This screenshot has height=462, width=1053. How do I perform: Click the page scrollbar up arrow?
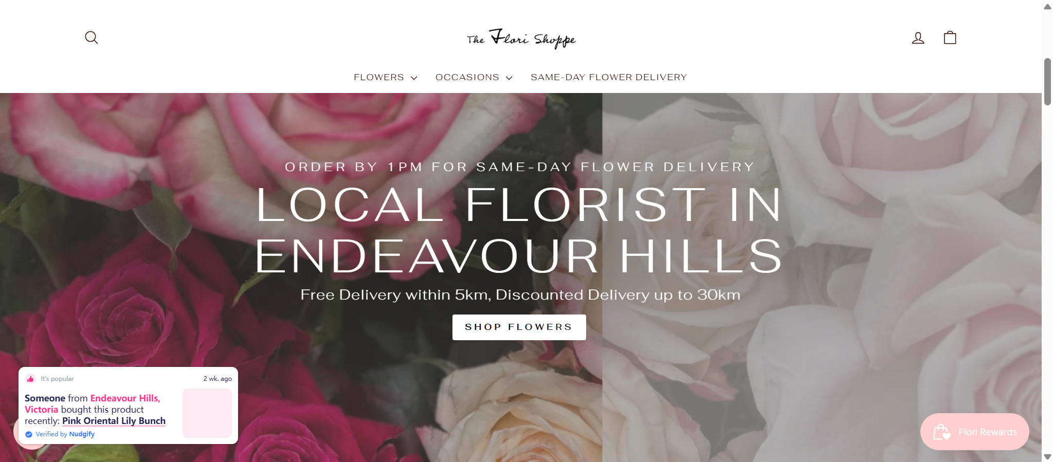click(x=1047, y=6)
